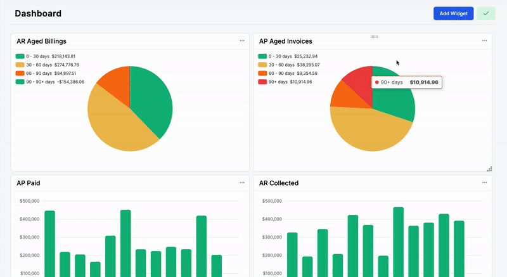The image size is (507, 277).
Task: Click $400,000 axis label in AR Collected
Action: click(x=272, y=219)
